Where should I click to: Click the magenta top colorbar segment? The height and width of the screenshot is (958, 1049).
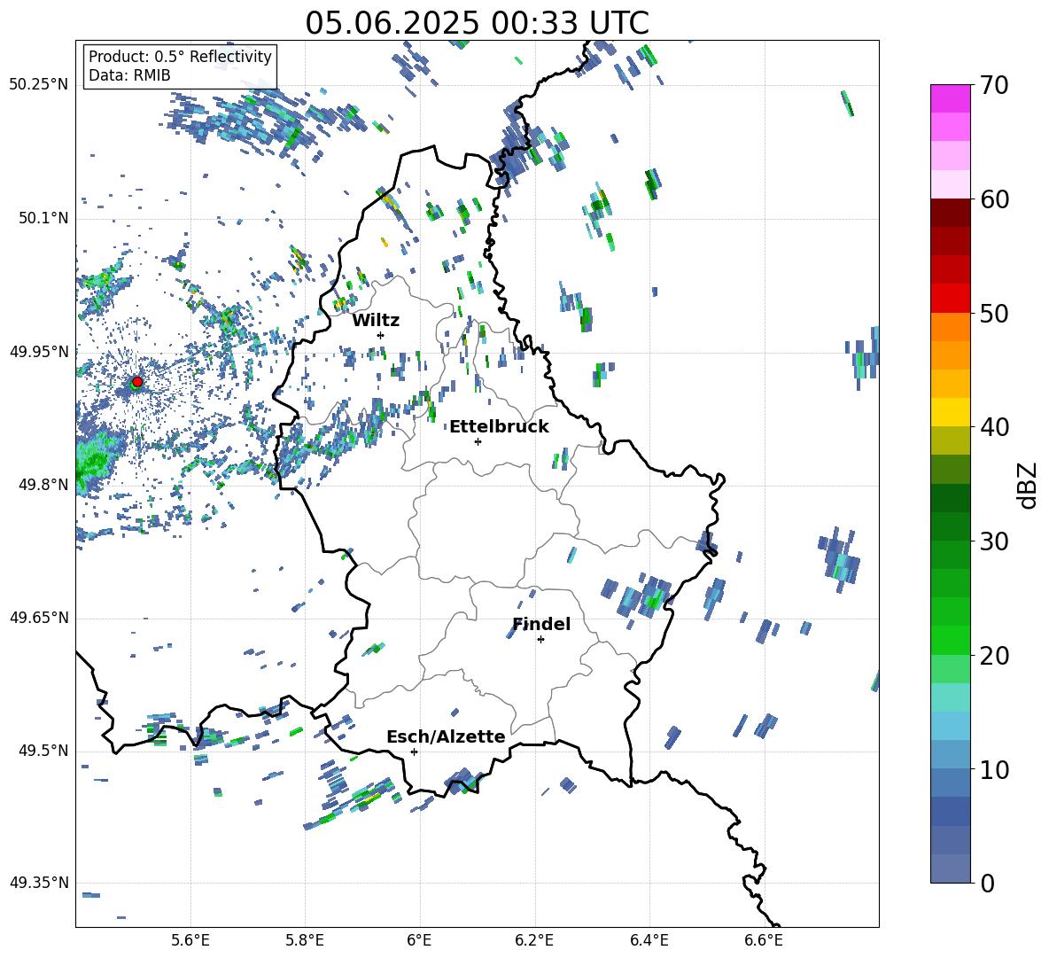[950, 98]
